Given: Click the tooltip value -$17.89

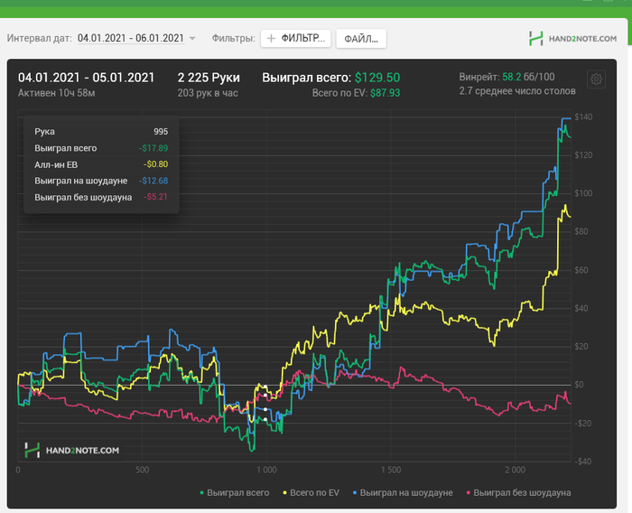Looking at the screenshot, I should (153, 148).
